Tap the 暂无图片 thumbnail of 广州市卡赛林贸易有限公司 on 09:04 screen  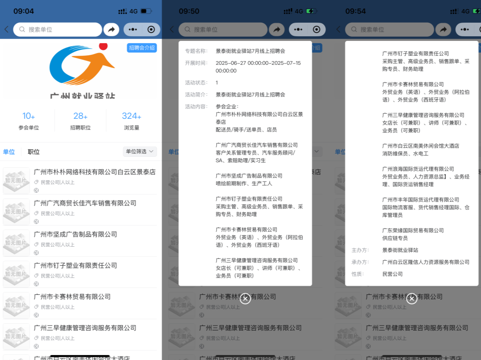click(x=16, y=305)
